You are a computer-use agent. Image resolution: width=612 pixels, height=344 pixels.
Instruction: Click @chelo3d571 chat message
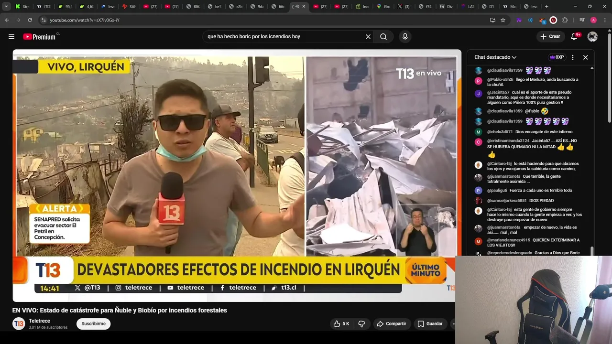530,132
